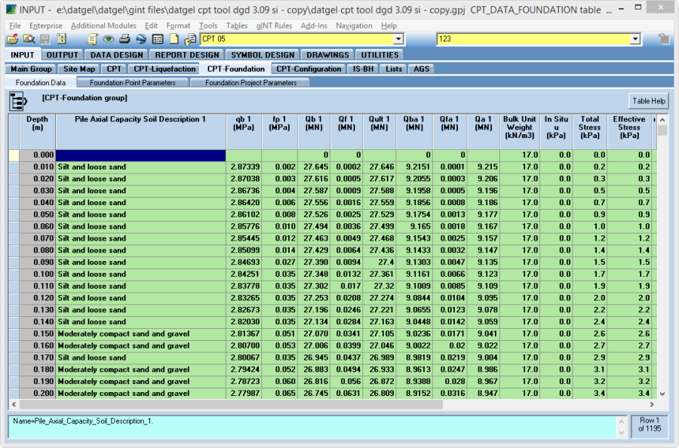This screenshot has height=448, width=679.
Task: Open the Additional Modules menu
Action: point(103,26)
